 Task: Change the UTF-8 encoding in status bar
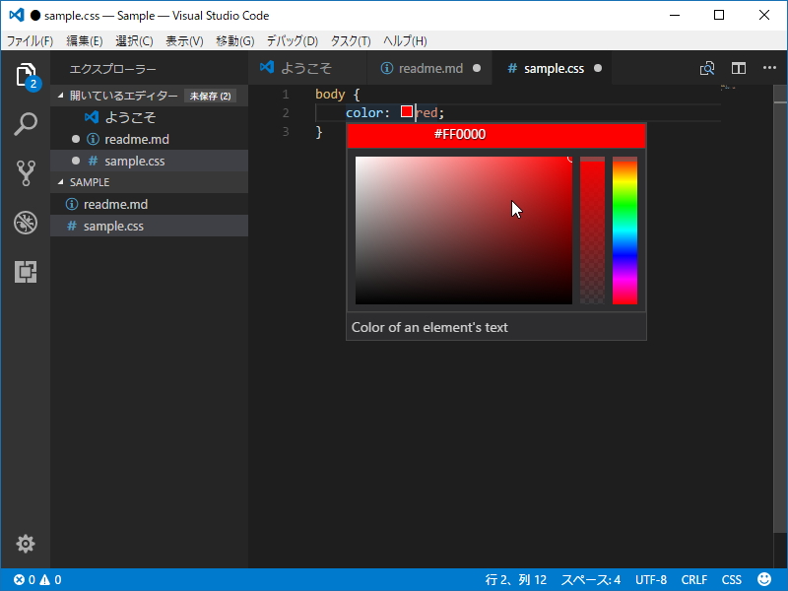pyautogui.click(x=651, y=580)
